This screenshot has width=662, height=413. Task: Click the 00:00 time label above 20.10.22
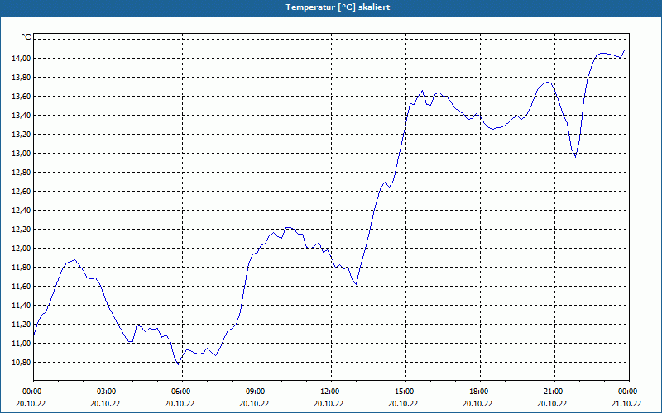(31, 392)
